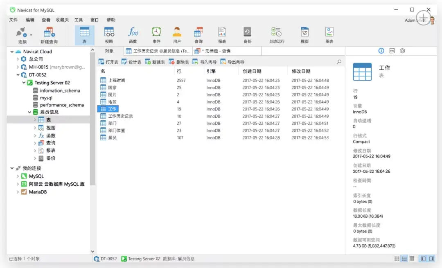Open the 报表 toolbar icon
This screenshot has width=442, height=268.
[x=222, y=35]
